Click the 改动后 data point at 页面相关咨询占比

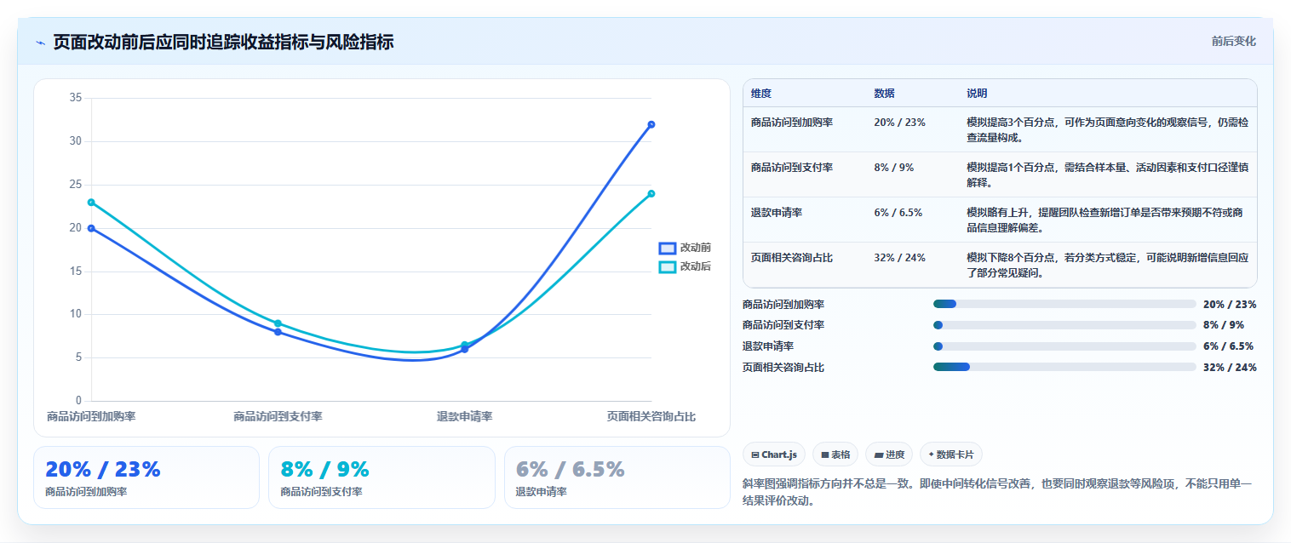(x=651, y=193)
